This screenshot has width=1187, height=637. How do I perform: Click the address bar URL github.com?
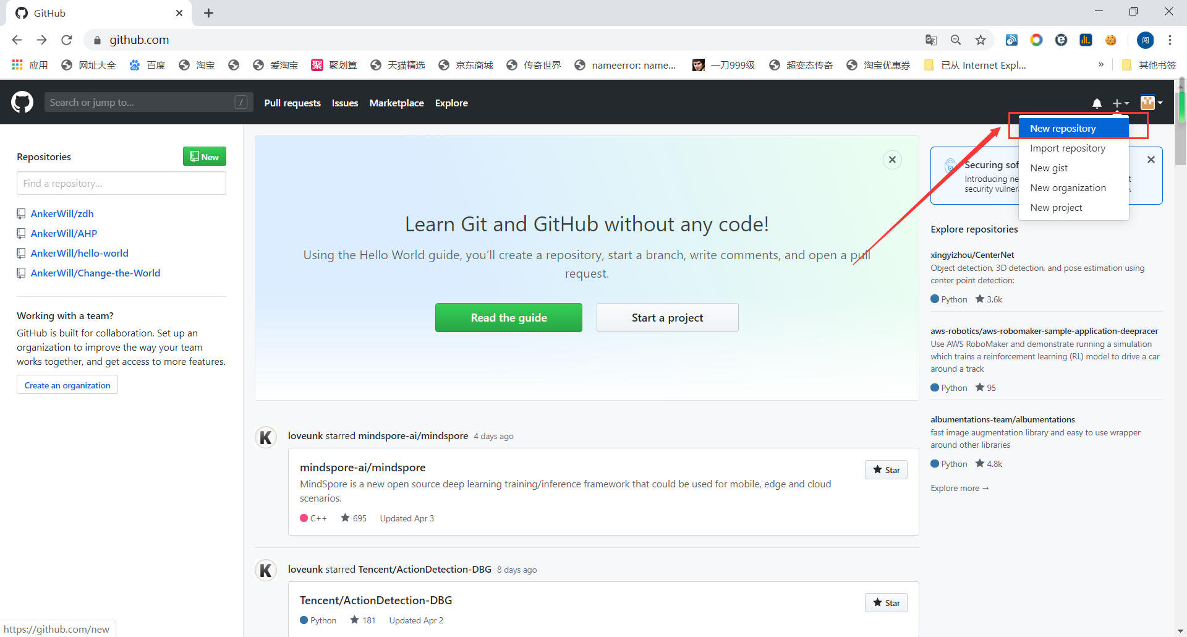click(x=139, y=40)
